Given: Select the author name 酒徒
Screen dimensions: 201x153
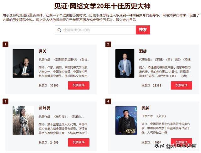Looking at the screenshot, I should pos(143,51).
